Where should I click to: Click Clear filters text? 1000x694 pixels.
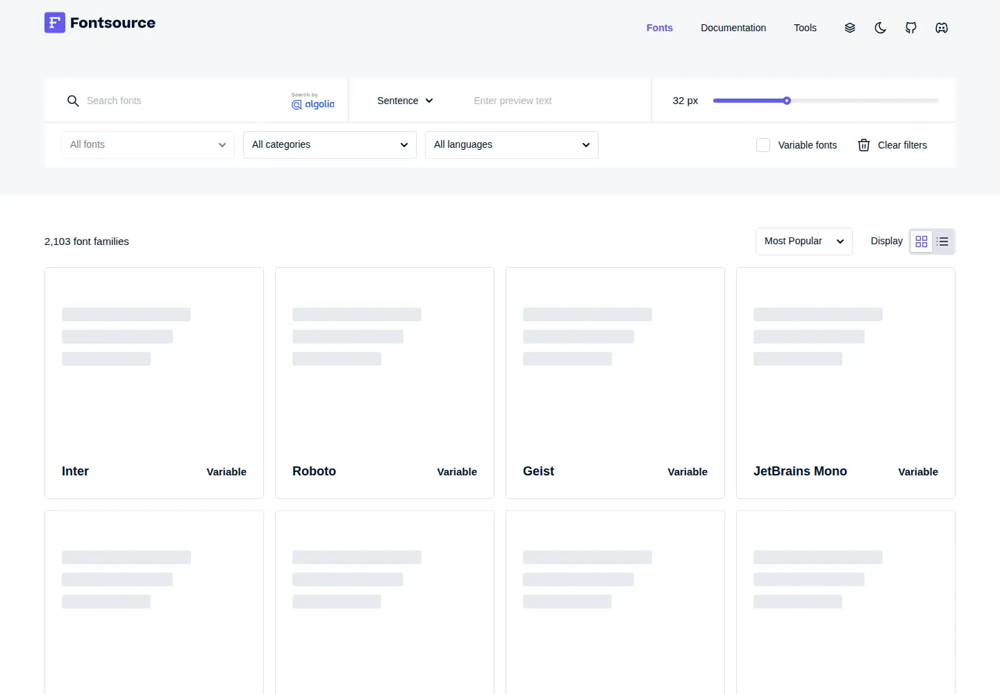coord(902,145)
